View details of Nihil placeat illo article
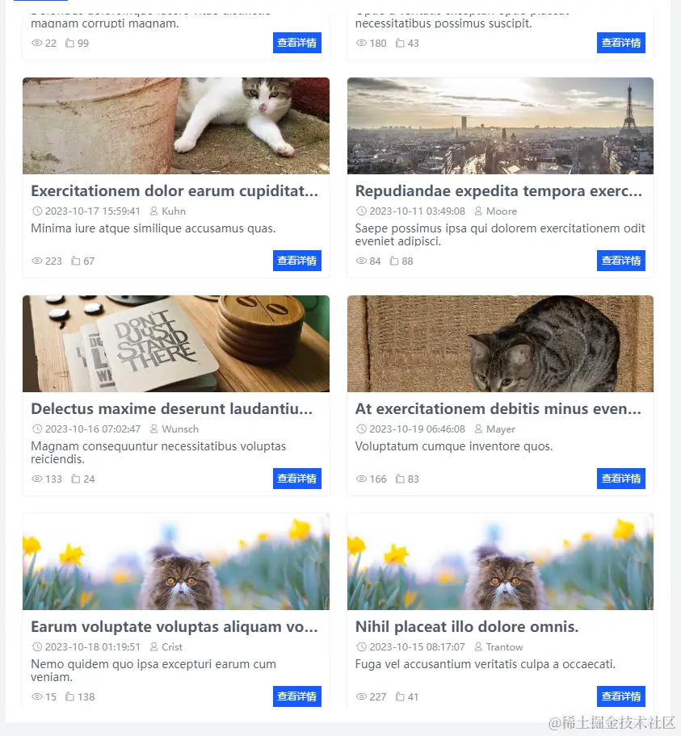The height and width of the screenshot is (736, 681). click(x=621, y=696)
